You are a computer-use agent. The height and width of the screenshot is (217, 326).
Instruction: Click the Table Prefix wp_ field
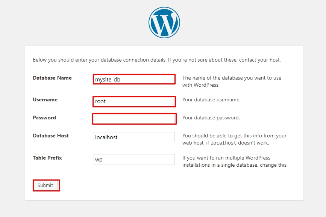134,159
